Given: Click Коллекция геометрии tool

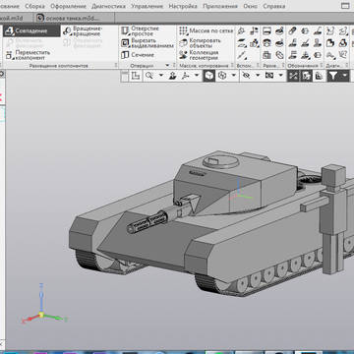Looking at the screenshot, I should (199, 55).
